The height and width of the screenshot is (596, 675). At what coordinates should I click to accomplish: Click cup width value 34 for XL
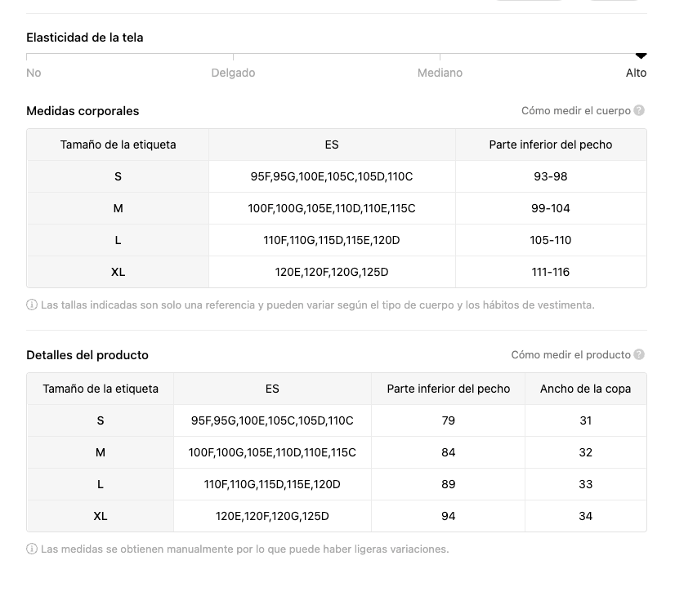tap(585, 516)
